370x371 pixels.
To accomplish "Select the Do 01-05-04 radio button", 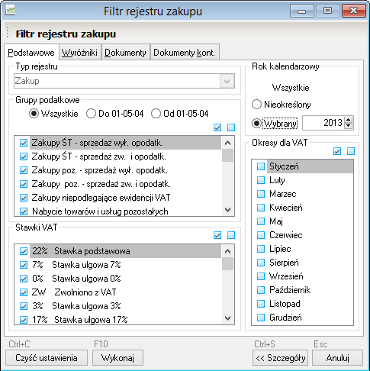I will (x=91, y=114).
